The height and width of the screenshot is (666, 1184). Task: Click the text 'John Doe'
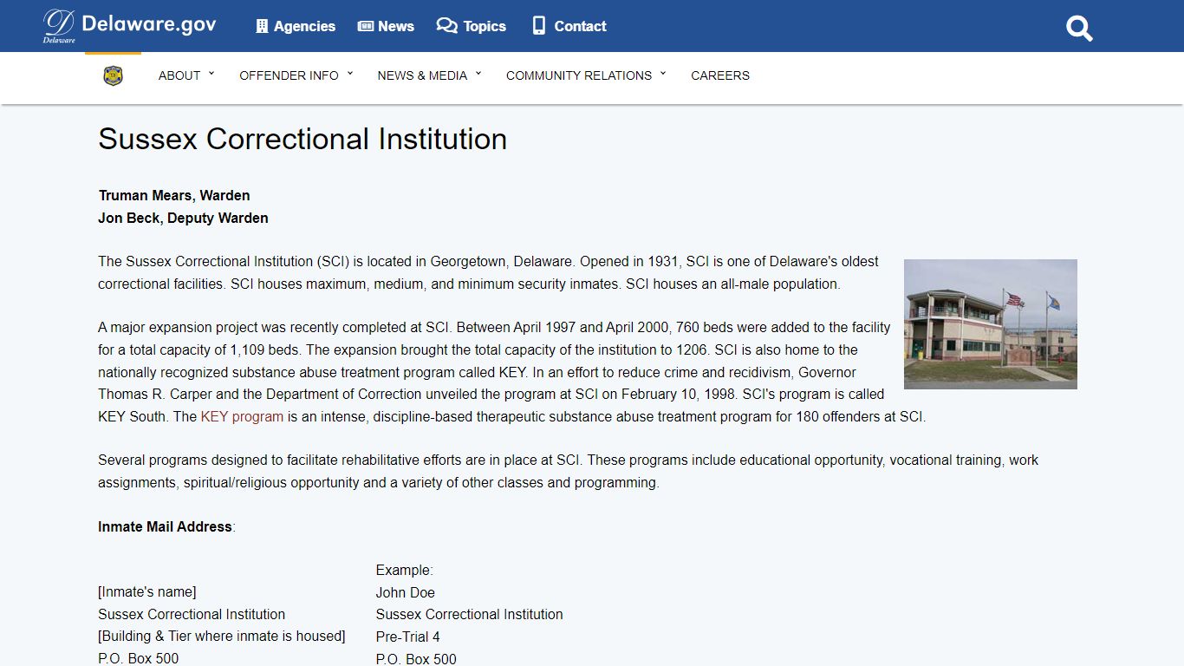point(406,592)
